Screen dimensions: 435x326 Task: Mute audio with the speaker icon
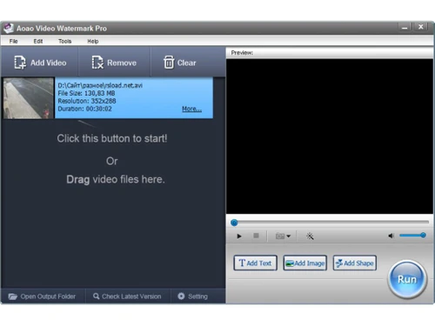pos(391,236)
